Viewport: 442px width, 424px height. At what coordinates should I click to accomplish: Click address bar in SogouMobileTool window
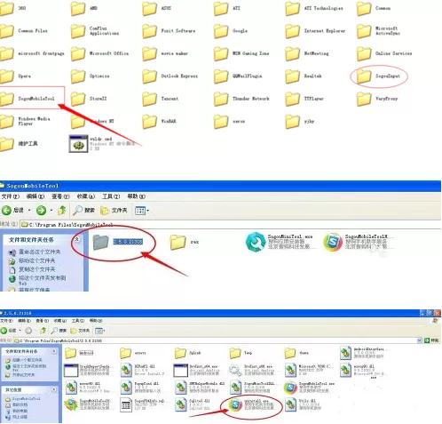pyautogui.click(x=230, y=225)
